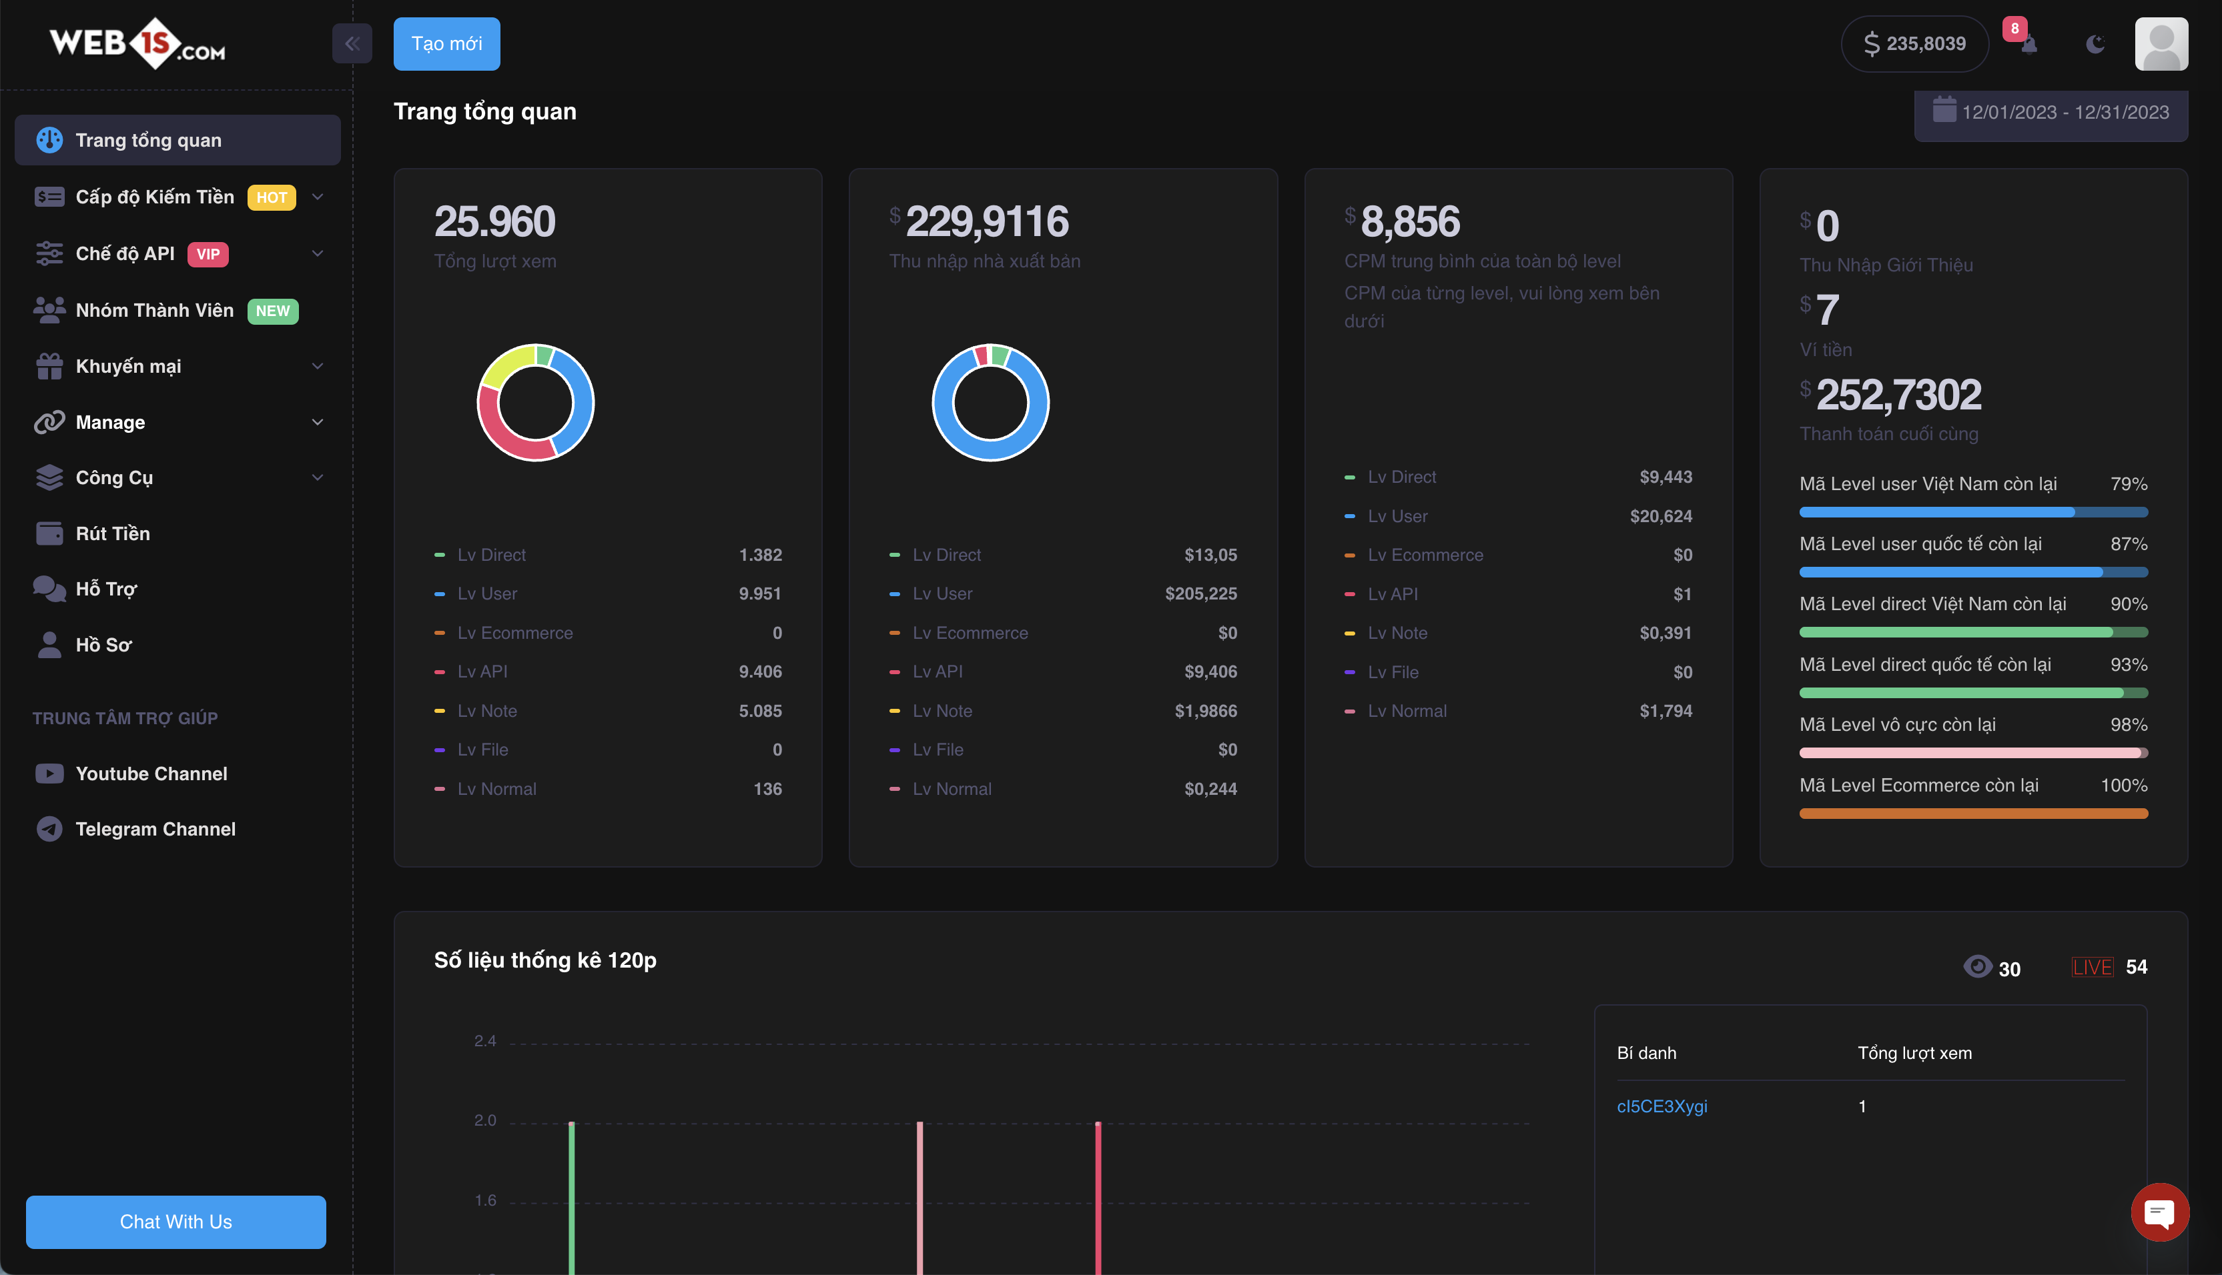This screenshot has height=1275, width=2222.
Task: Click the NEW badge on Nhóm Thành Viên
Action: (272, 311)
